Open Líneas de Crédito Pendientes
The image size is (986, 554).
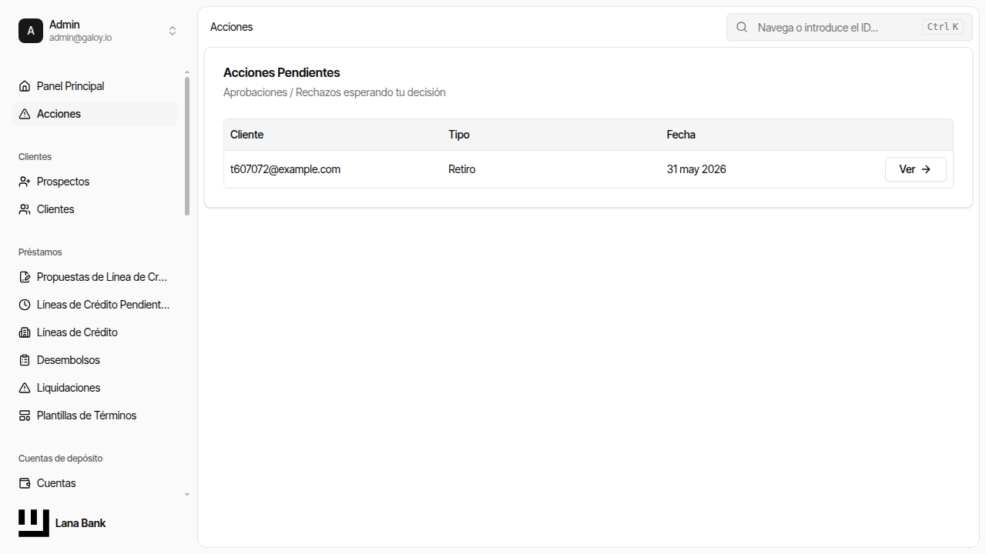[95, 305]
